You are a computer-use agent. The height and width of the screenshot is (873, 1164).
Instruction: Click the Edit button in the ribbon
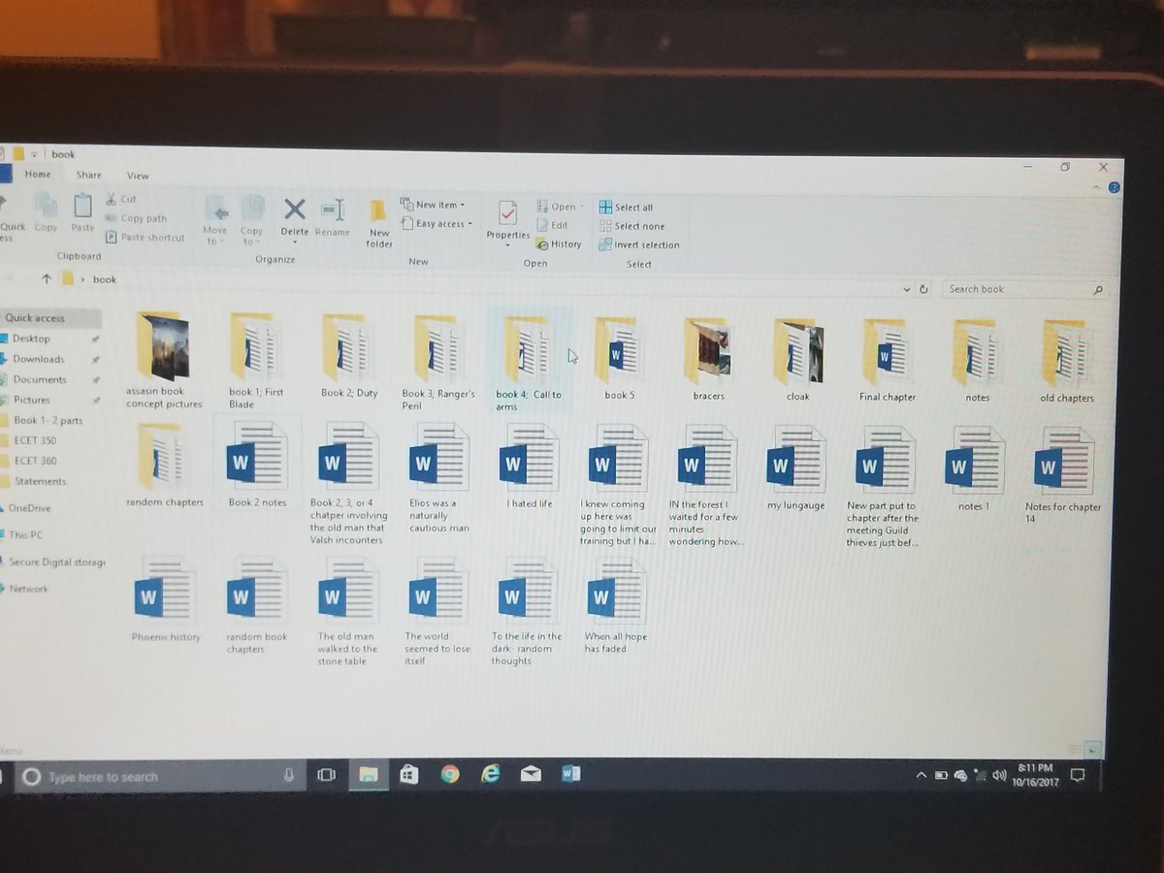click(x=553, y=225)
